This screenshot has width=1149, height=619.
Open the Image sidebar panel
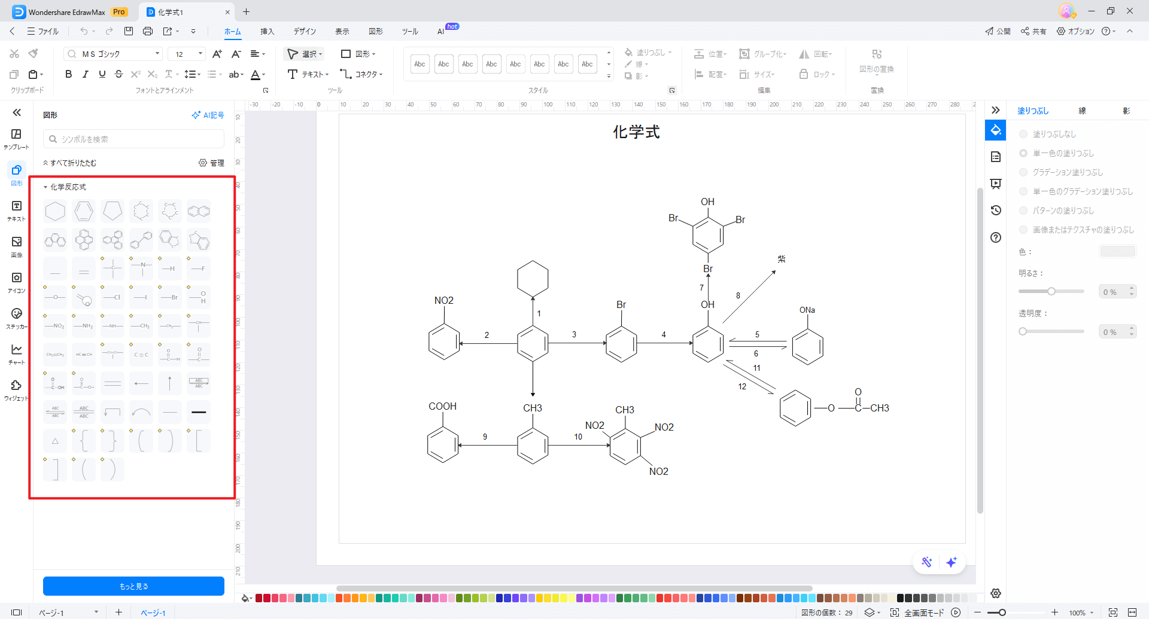[x=16, y=246]
